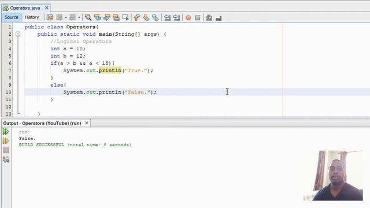Click the //Logical Operators comment
The width and height of the screenshot is (370, 208).
click(81, 42)
